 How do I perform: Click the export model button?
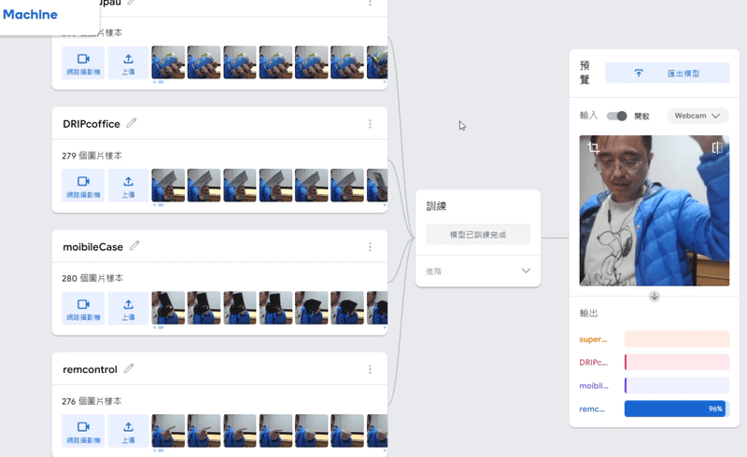tap(667, 73)
